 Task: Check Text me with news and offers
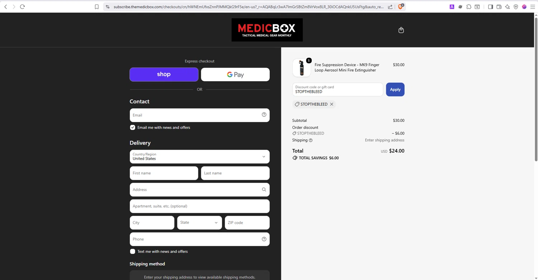[133, 251]
